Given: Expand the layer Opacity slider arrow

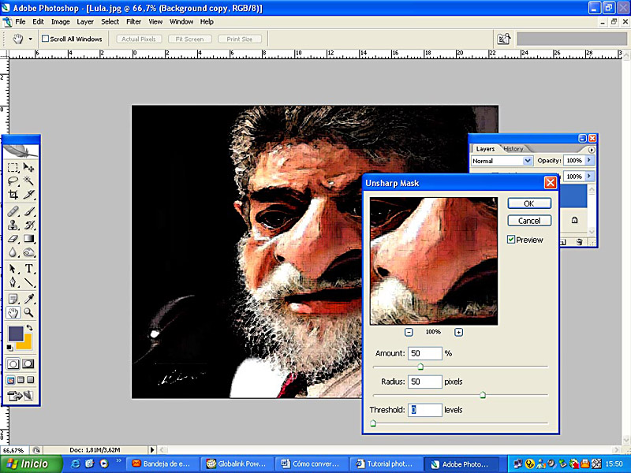Looking at the screenshot, I should pyautogui.click(x=589, y=161).
